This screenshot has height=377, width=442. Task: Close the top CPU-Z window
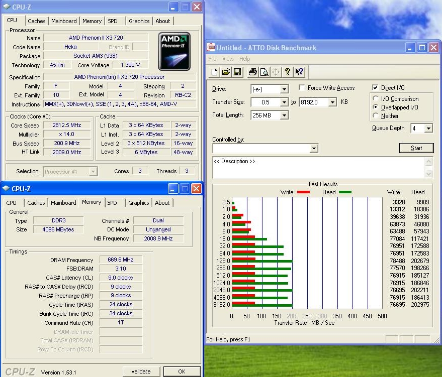pos(197,7)
